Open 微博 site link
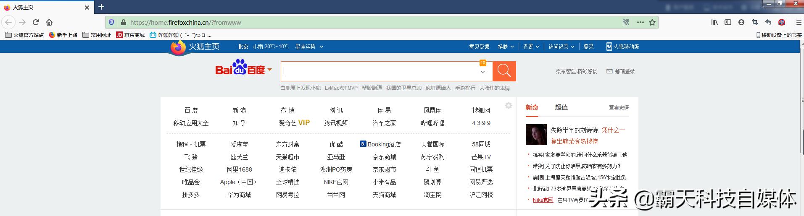The height and width of the screenshot is (216, 804). [288, 110]
